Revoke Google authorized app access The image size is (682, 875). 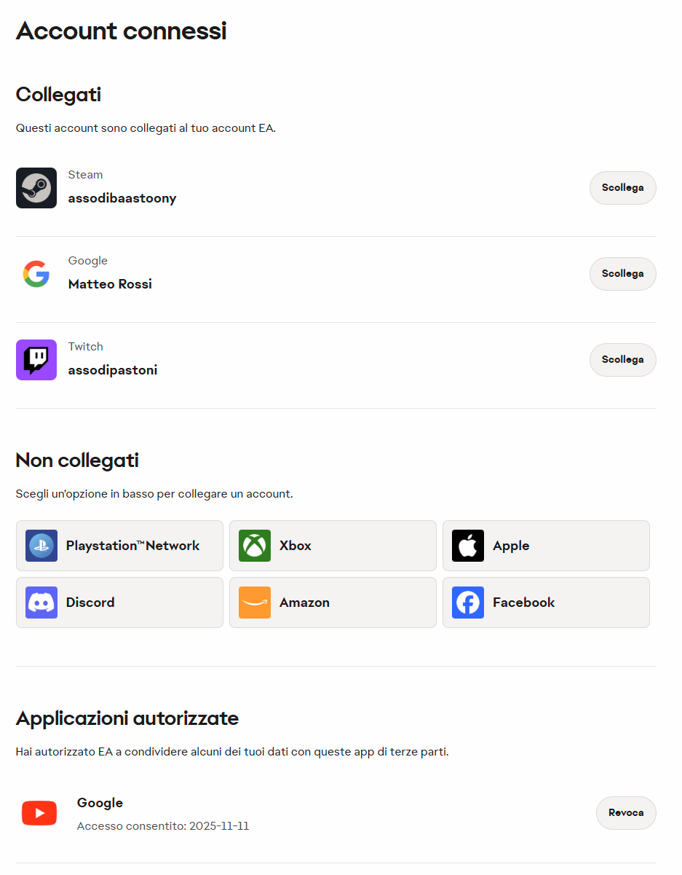click(x=626, y=813)
